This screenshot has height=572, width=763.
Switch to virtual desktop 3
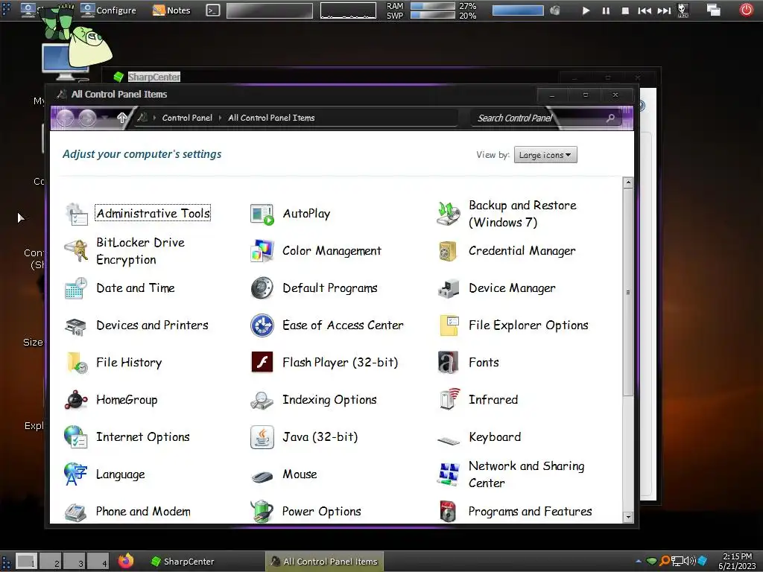pyautogui.click(x=75, y=562)
